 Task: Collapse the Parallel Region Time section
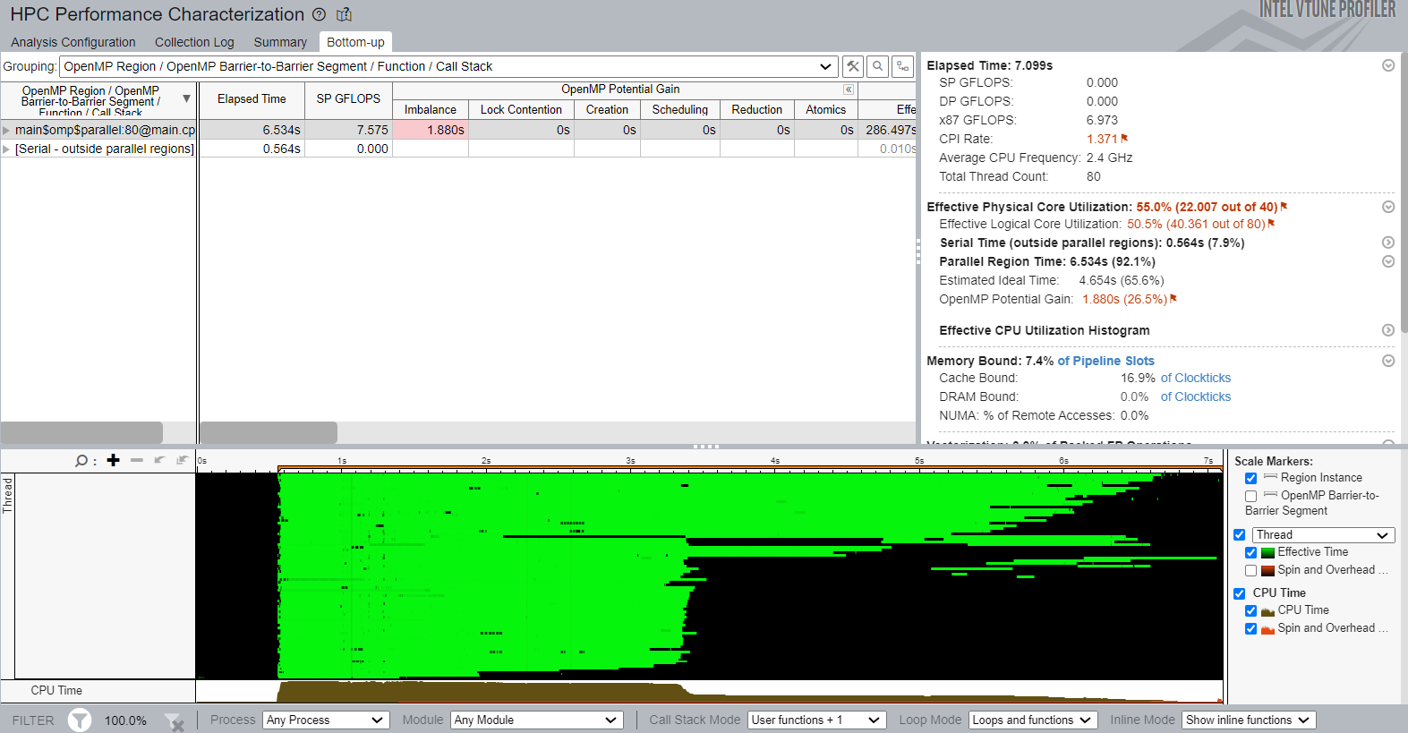pos(1388,261)
